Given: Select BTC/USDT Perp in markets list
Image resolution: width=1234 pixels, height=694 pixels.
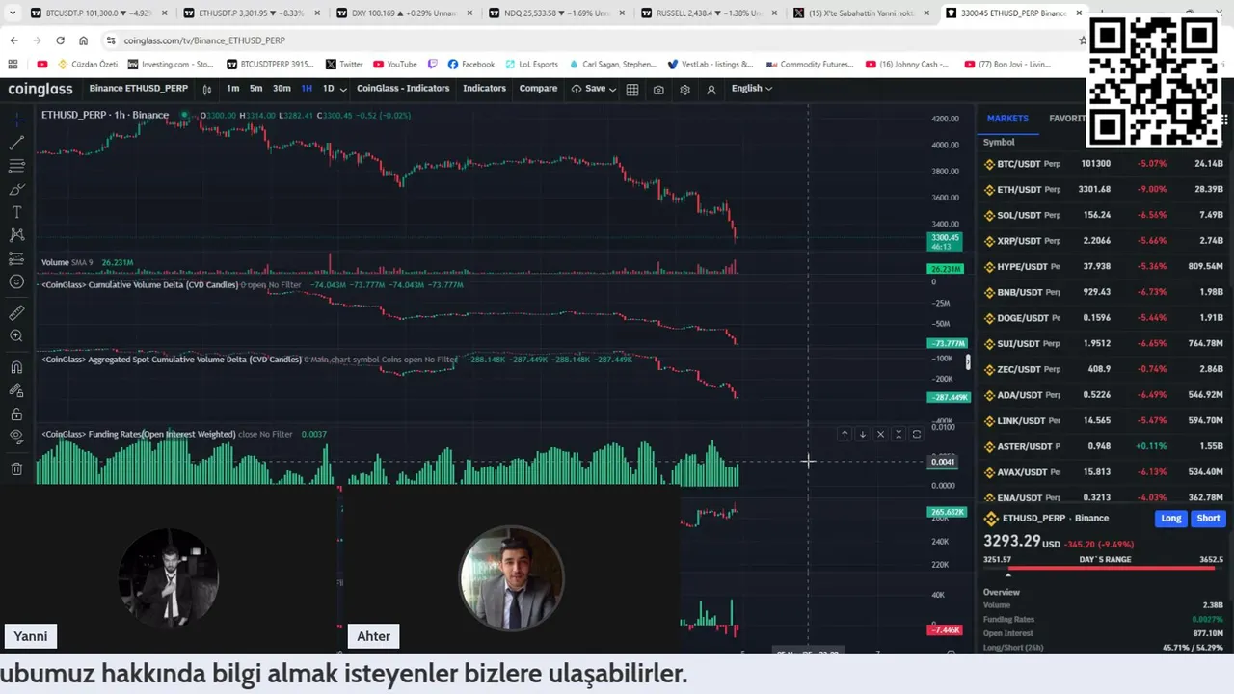Looking at the screenshot, I should pyautogui.click(x=1103, y=164).
